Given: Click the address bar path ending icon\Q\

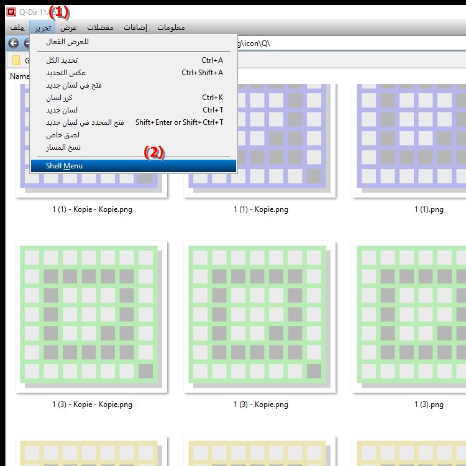Looking at the screenshot, I should point(350,43).
